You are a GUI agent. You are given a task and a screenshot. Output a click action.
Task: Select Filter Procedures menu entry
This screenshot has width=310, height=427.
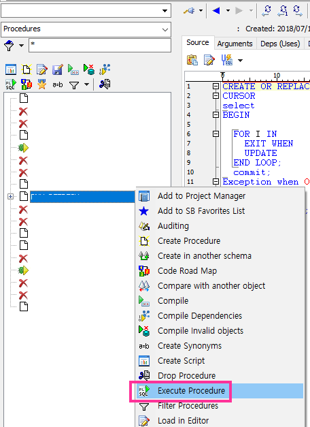click(220, 406)
